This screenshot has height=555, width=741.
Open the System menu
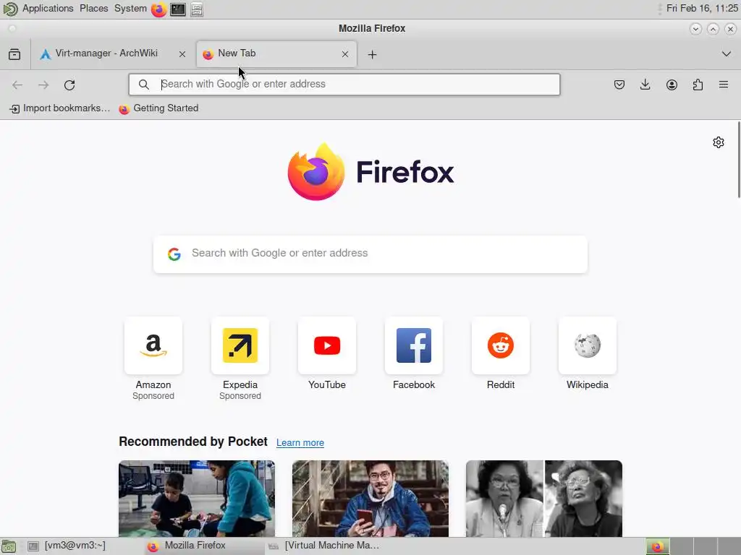click(130, 9)
